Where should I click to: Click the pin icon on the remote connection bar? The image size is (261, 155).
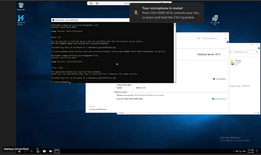pyautogui.click(x=91, y=3)
